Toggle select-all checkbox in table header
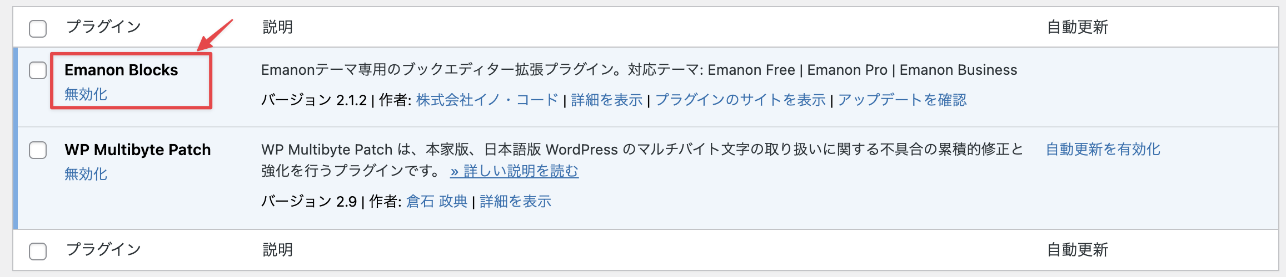Screen dimensions: 1286x277 coord(38,28)
